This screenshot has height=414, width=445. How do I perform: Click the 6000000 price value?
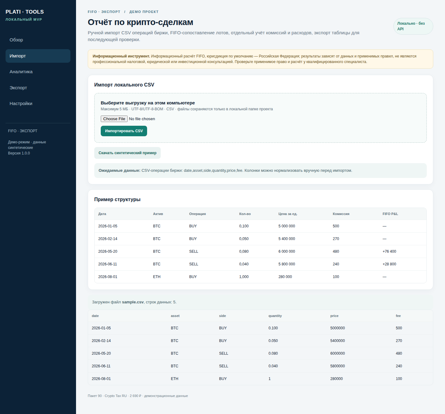click(337, 353)
